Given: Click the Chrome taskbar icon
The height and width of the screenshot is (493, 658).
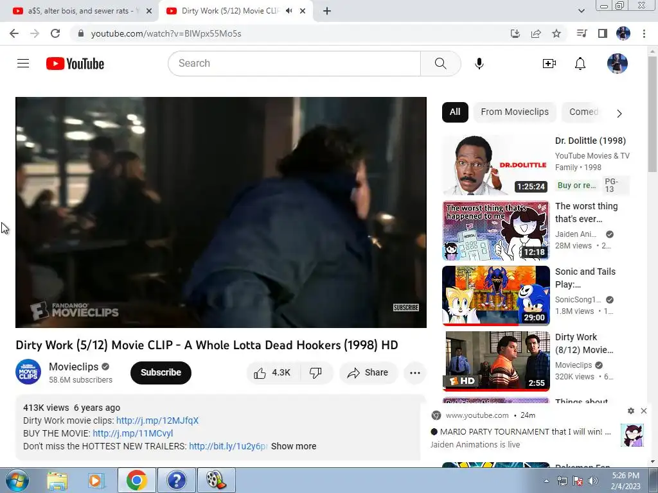Looking at the screenshot, I should tap(137, 480).
